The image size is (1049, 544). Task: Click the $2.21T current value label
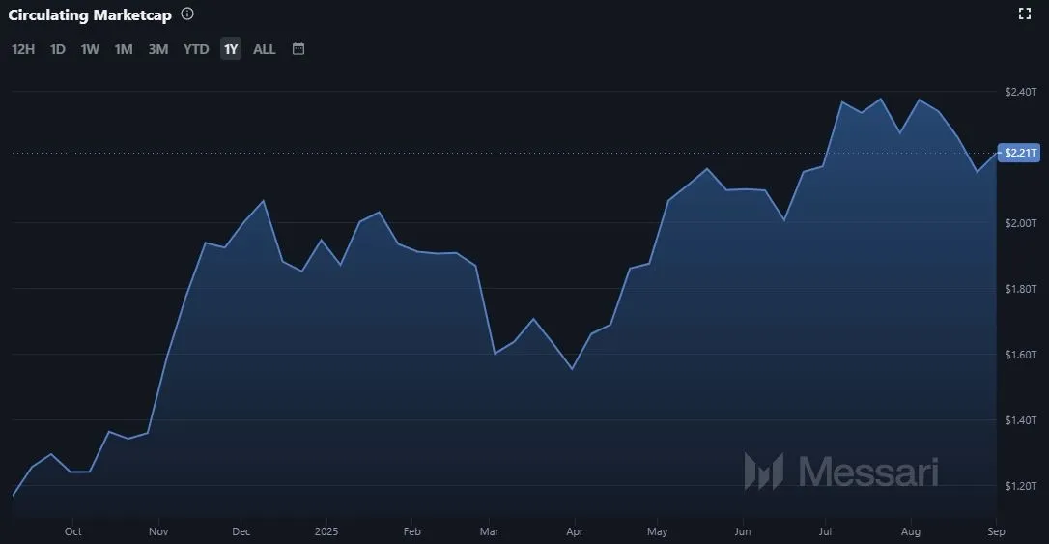click(x=1019, y=153)
